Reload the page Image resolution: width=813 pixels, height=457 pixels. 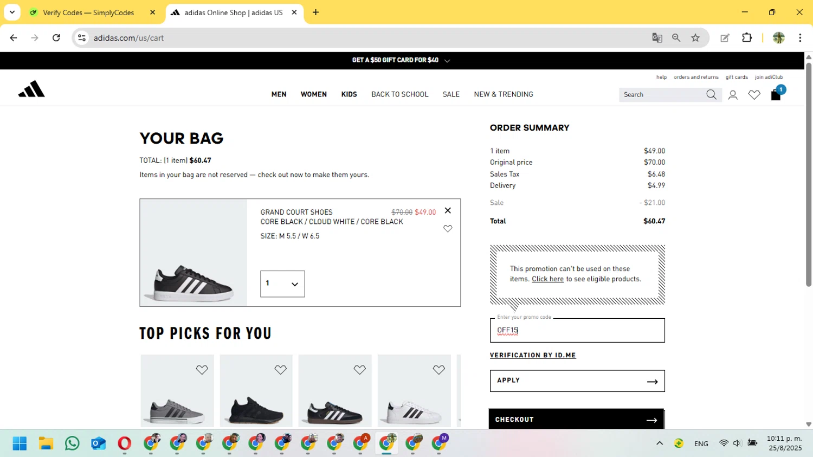[56, 38]
